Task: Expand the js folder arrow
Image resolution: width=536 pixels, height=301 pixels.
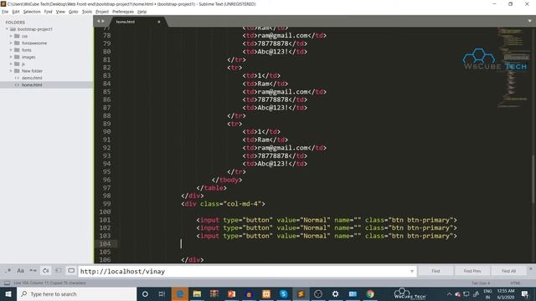Action: [11, 64]
